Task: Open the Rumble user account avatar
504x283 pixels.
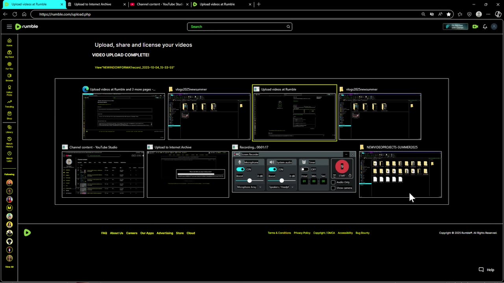Action: coord(495,27)
